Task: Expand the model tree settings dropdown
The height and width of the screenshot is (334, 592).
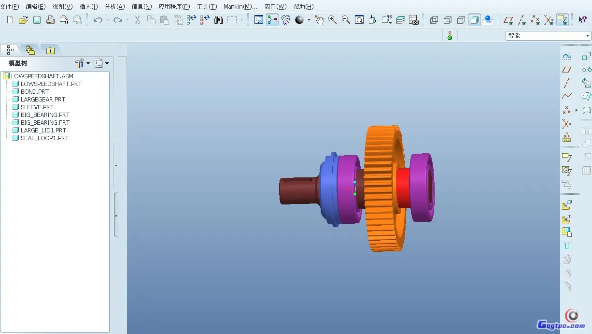Action: click(83, 63)
